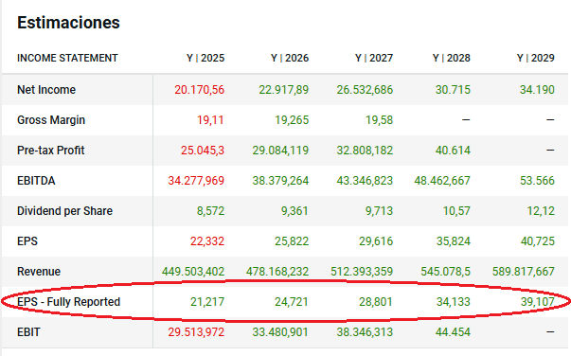Select EPS Fully Reported value 34,133
The image size is (571, 356).
pos(454,302)
